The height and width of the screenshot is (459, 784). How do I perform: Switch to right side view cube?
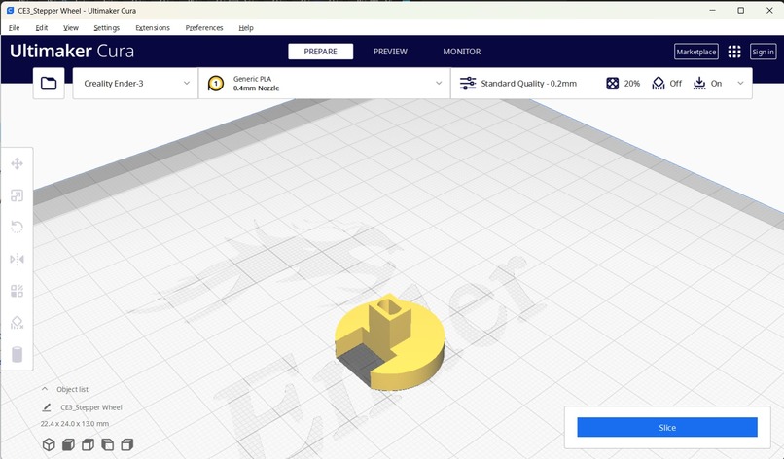[x=127, y=444]
